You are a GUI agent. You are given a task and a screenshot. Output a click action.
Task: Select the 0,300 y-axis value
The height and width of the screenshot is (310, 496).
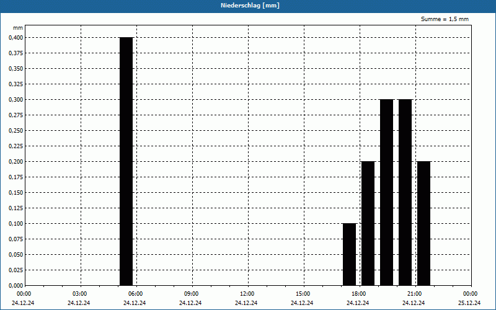pyautogui.click(x=16, y=100)
